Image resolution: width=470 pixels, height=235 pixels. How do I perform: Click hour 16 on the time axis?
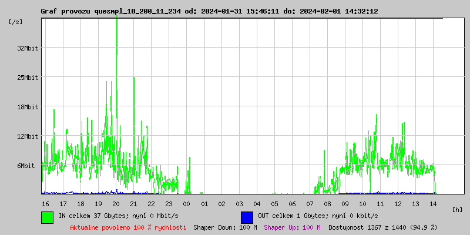click(45, 203)
